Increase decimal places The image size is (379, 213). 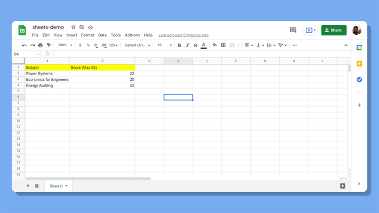104,45
